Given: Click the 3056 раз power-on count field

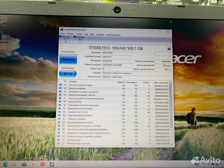Looking at the screenshot, I should tap(163, 66).
